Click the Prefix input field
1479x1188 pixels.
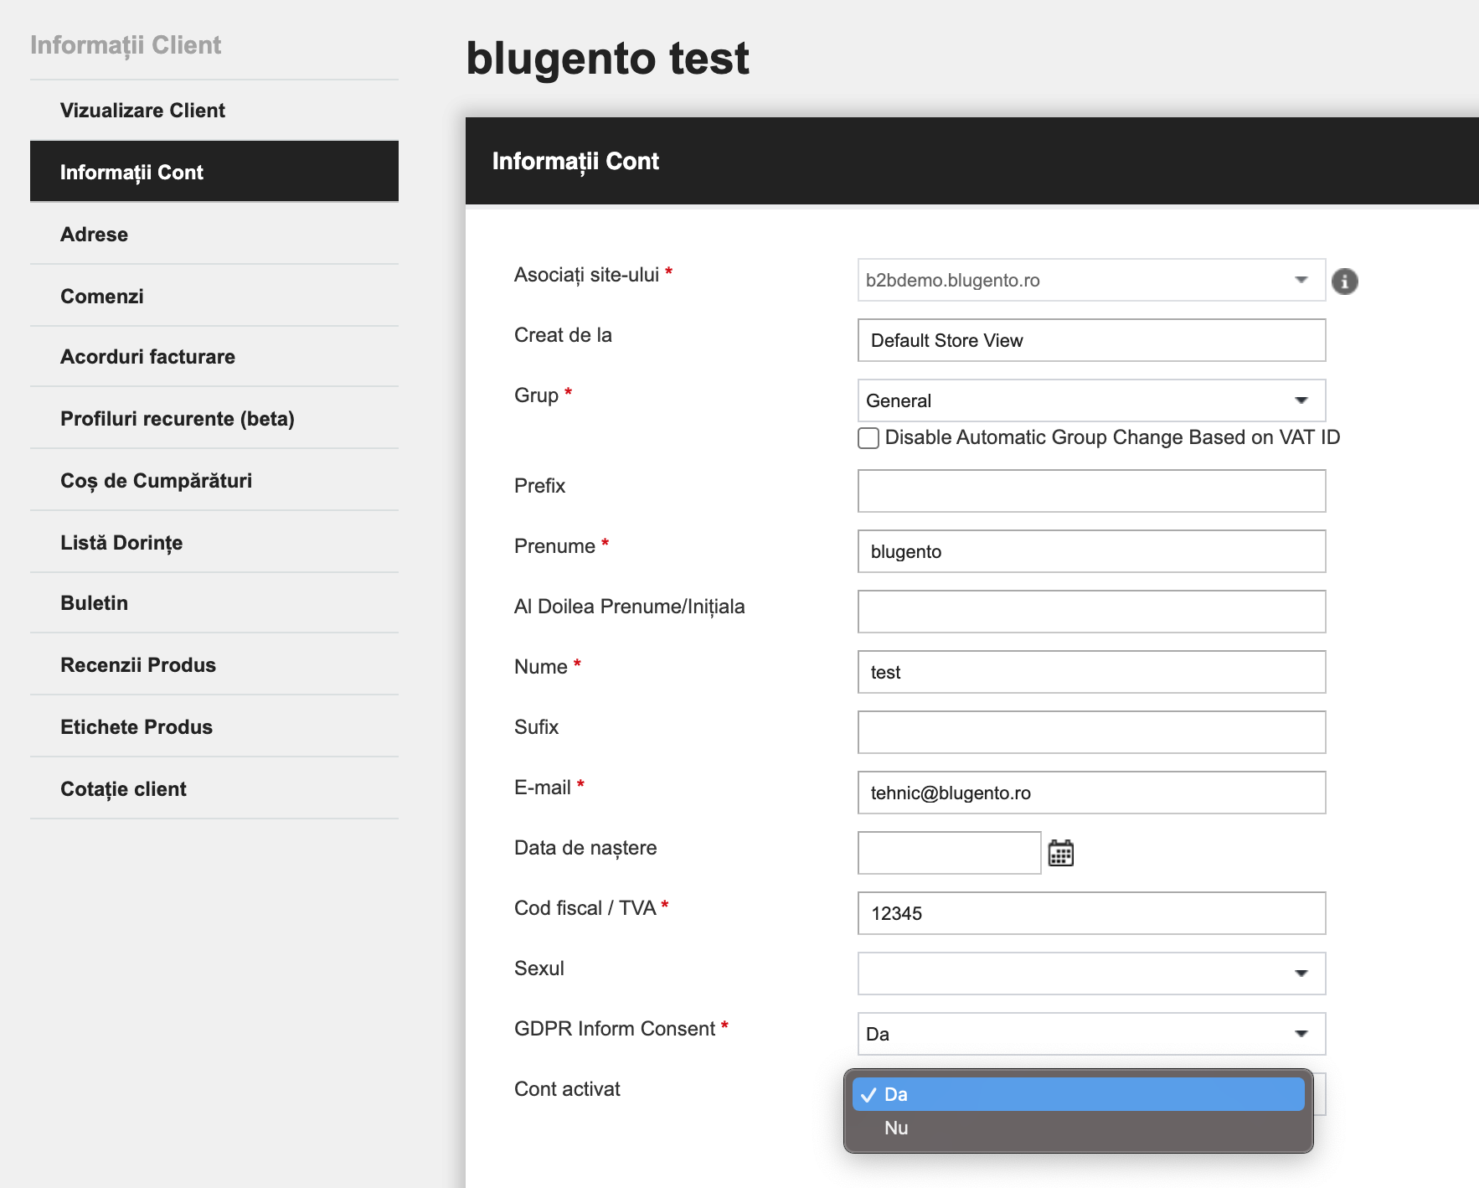(x=1091, y=491)
